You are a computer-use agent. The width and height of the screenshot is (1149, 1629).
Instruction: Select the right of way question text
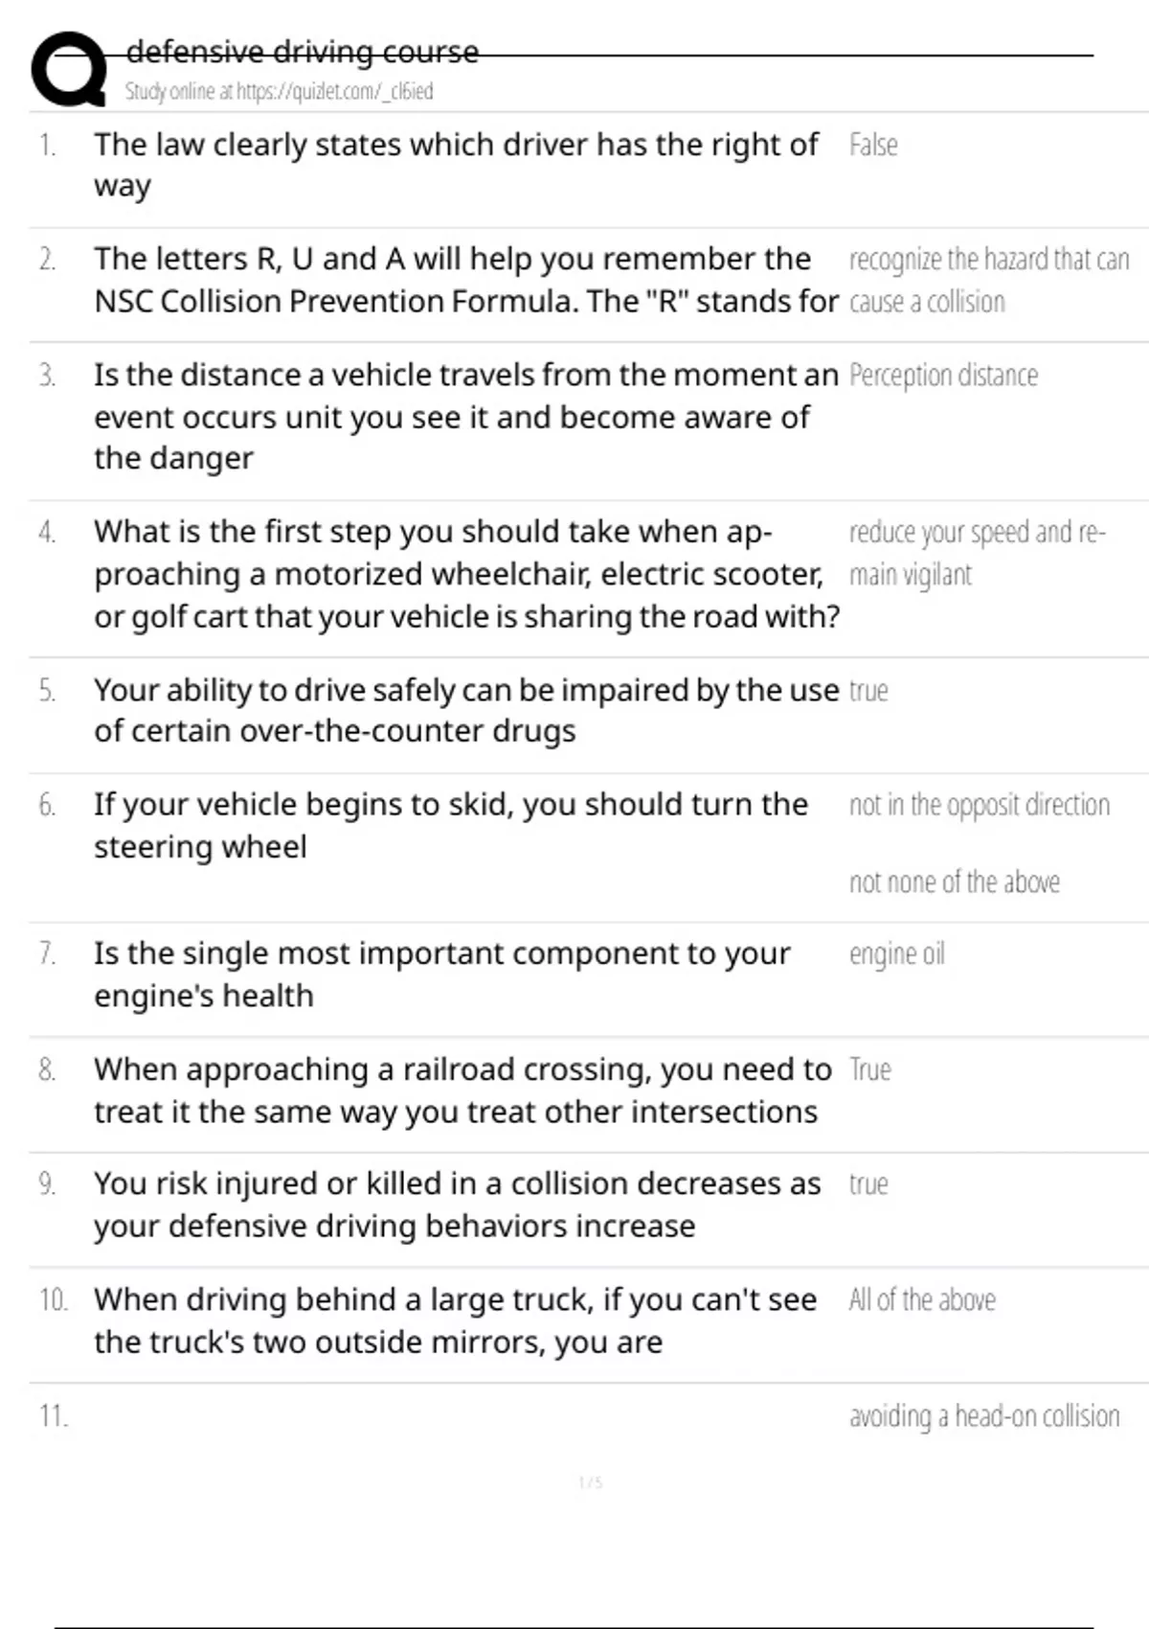[x=456, y=165]
